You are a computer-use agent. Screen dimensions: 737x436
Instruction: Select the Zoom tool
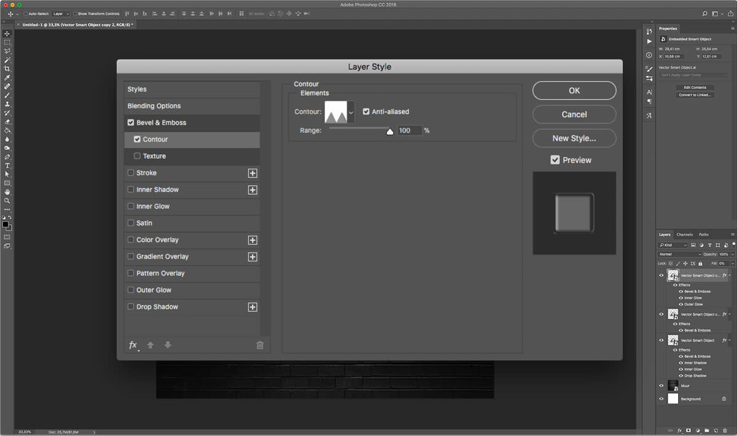coord(7,200)
